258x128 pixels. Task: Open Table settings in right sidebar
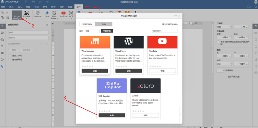tap(256, 33)
